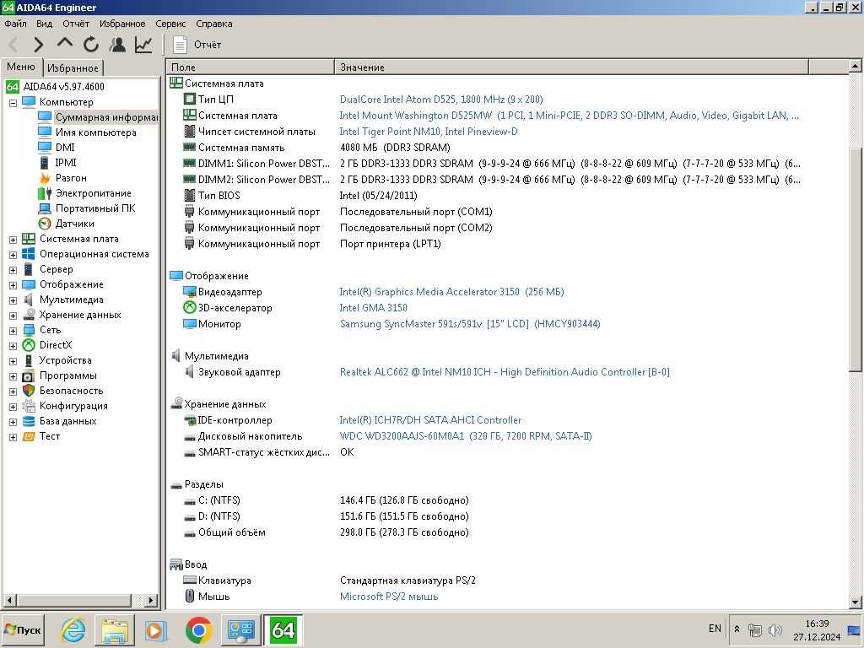The image size is (864, 648).
Task: Click the Отчёт report button in the toolbar
Action: pyautogui.click(x=197, y=45)
